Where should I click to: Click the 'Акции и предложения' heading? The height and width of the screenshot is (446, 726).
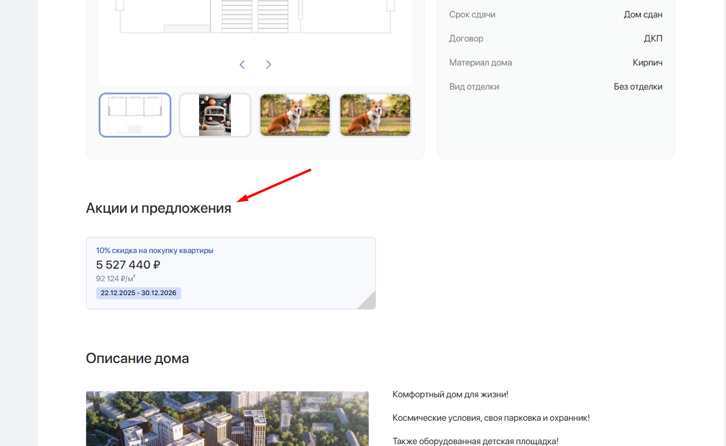click(x=158, y=208)
